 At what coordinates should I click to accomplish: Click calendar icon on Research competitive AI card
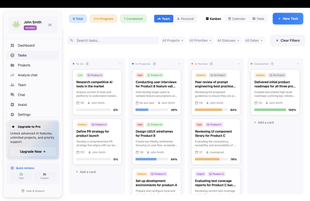[78, 103]
